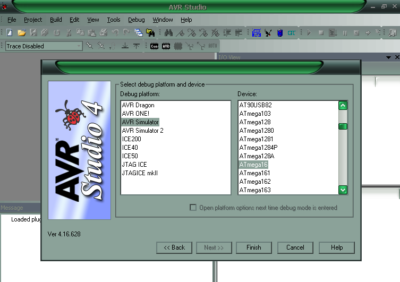Click the Decrease Indent icon
This screenshot has height=282, width=400.
pos(239,32)
